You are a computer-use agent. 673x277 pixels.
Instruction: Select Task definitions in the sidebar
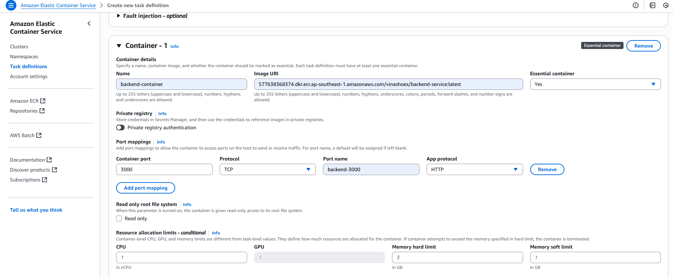coord(28,66)
